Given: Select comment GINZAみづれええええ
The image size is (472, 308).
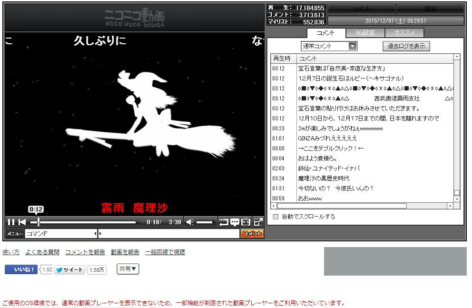Looking at the screenshot, I should pos(362,139).
